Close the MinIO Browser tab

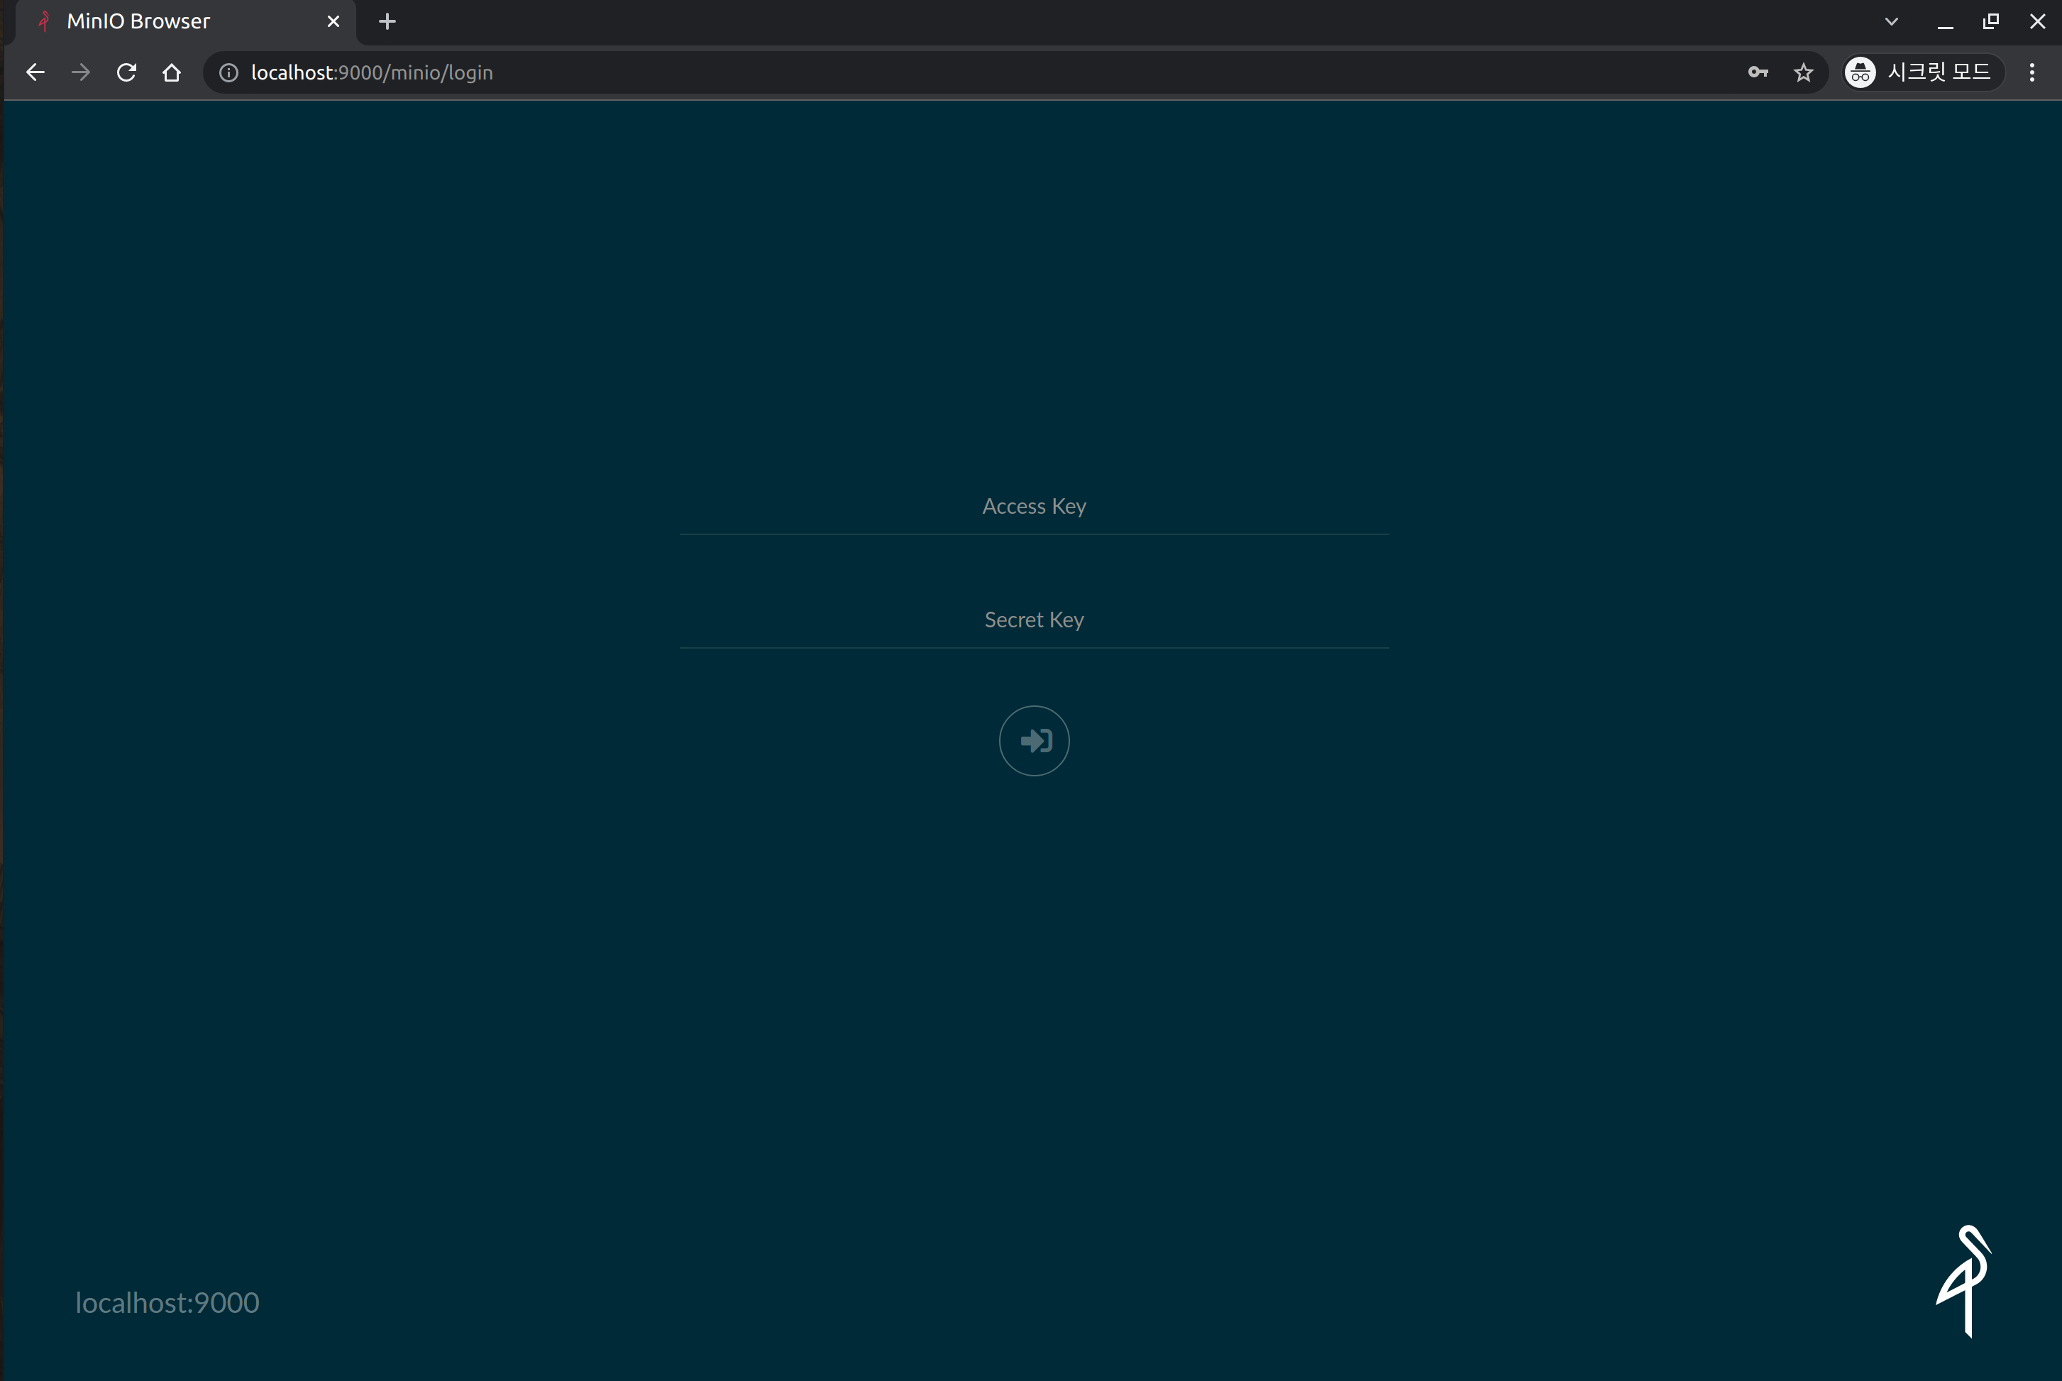[x=333, y=21]
